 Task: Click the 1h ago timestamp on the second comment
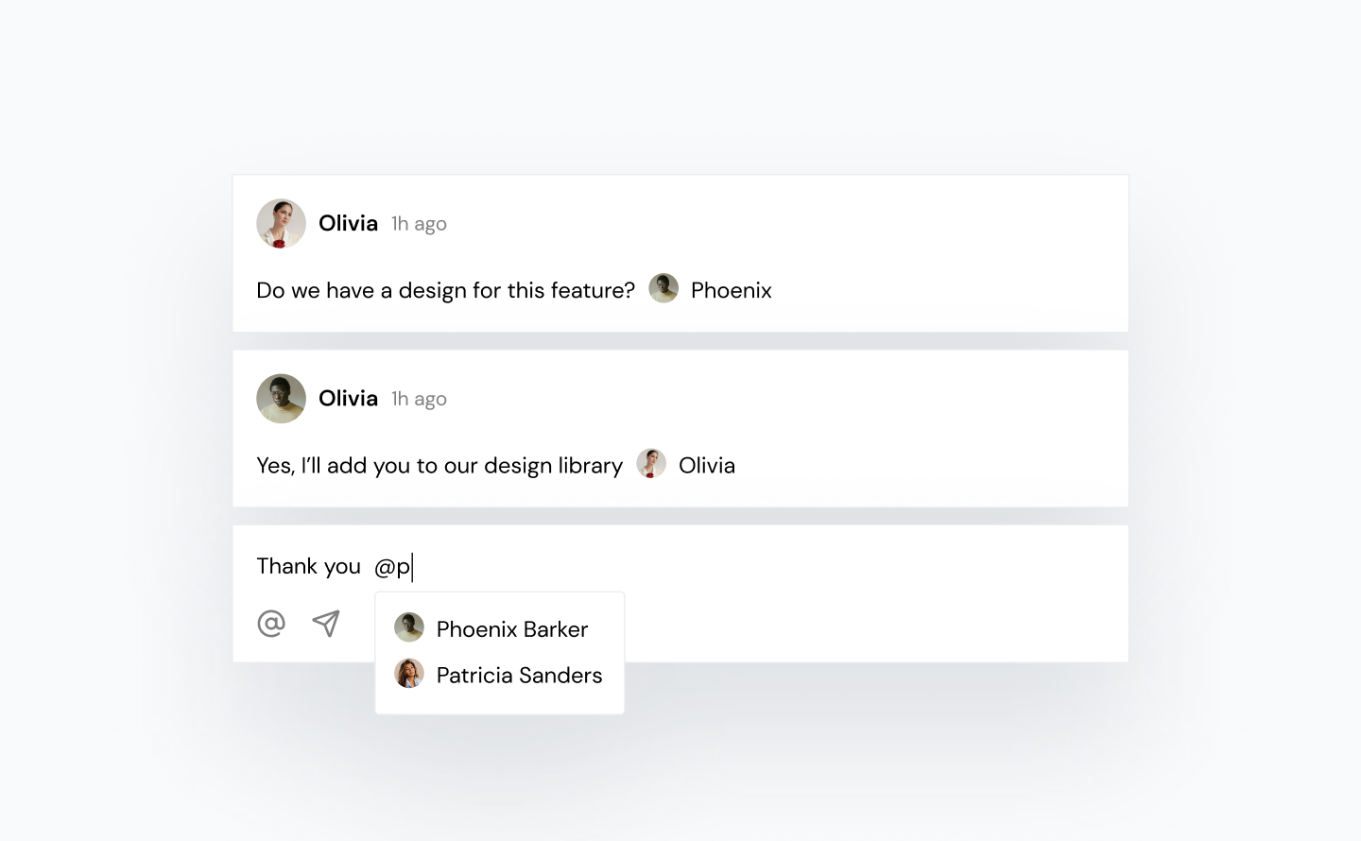419,398
